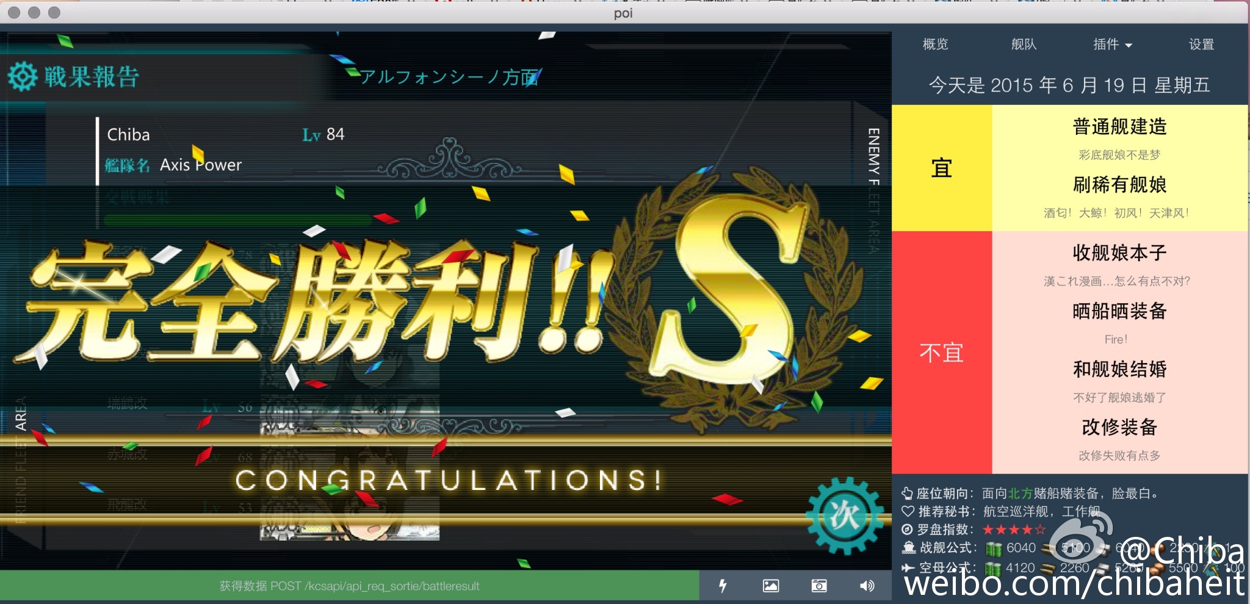
Task: Click the picture icon in bottom toolbar
Action: pyautogui.click(x=771, y=586)
